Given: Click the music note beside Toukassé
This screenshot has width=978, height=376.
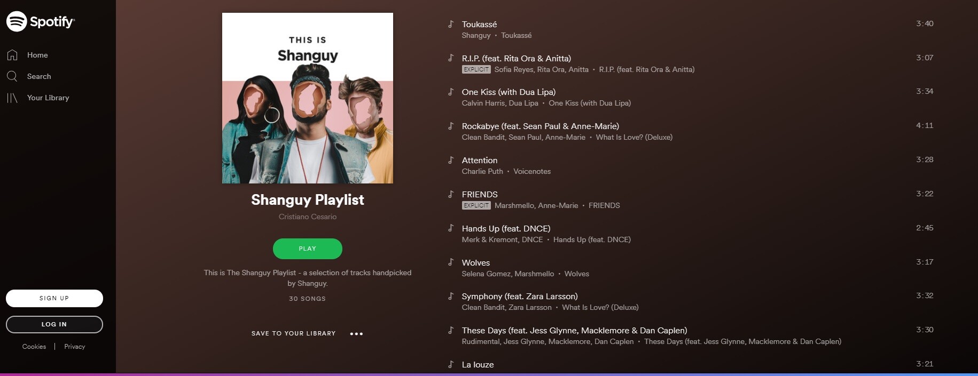Looking at the screenshot, I should tap(451, 24).
